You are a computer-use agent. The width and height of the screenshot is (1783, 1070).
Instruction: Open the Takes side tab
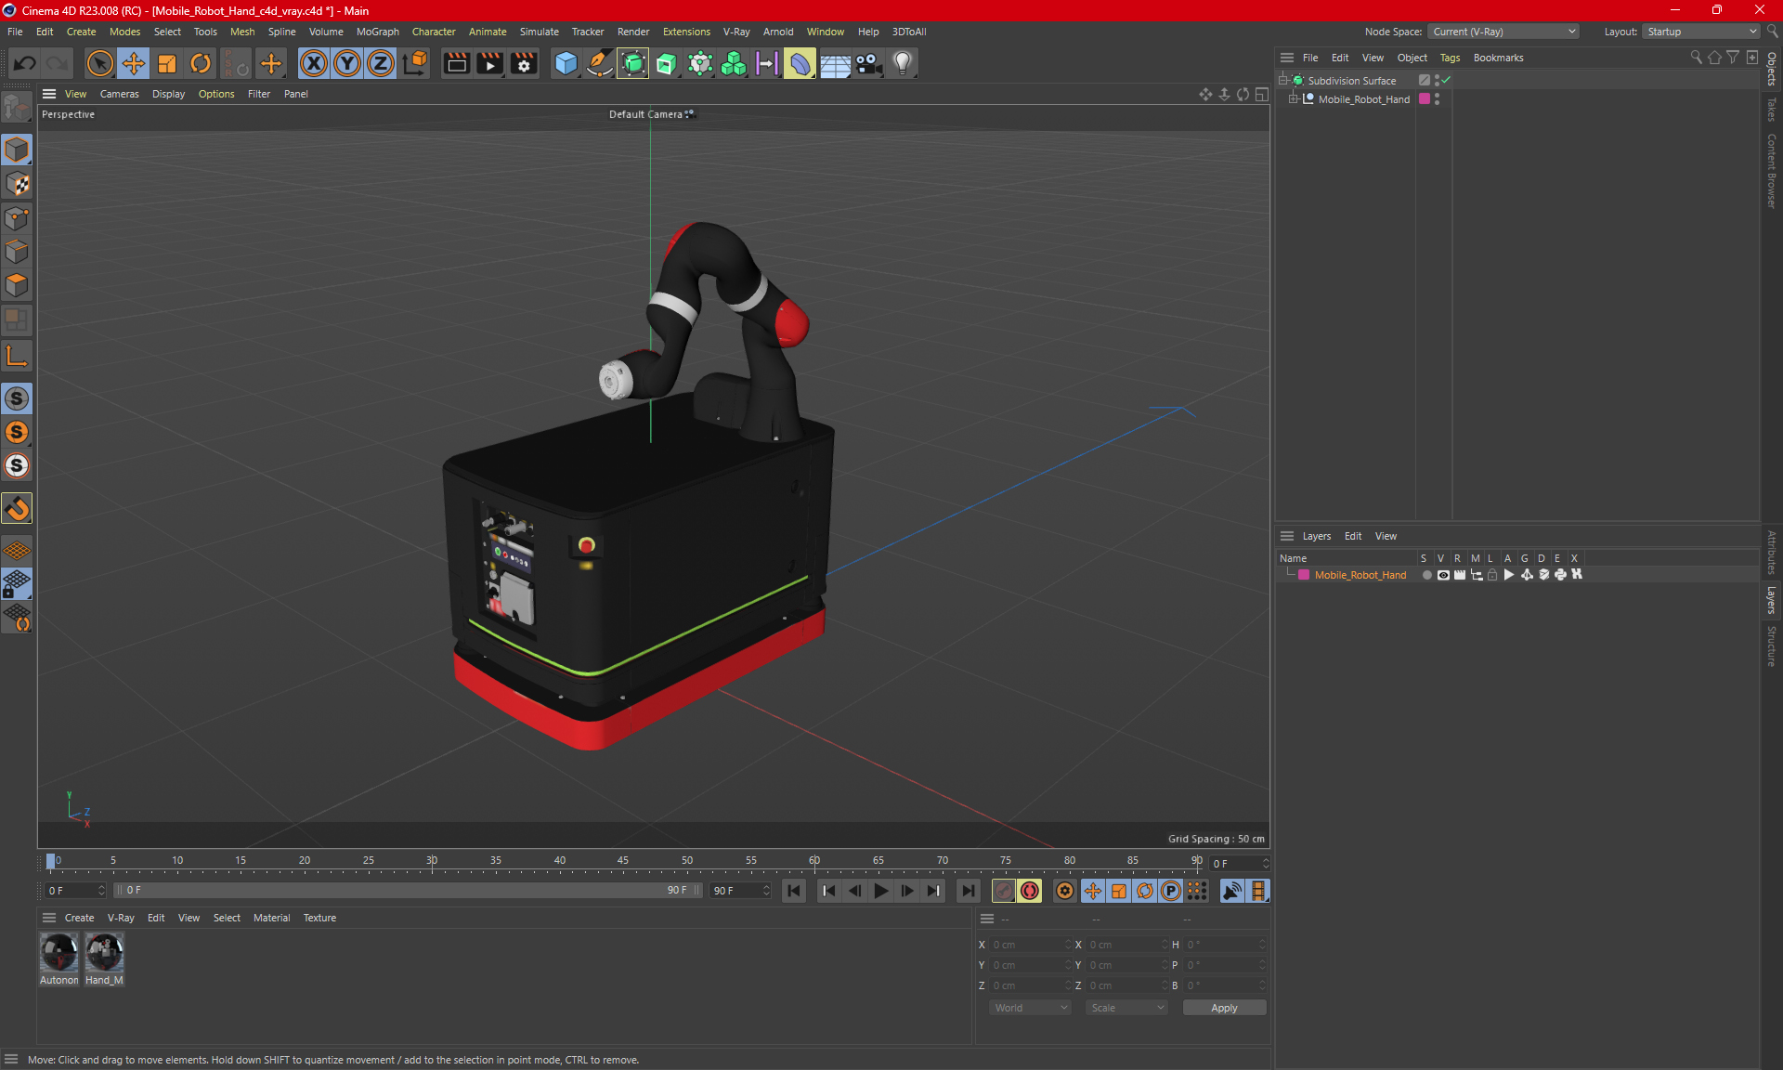pyautogui.click(x=1772, y=109)
